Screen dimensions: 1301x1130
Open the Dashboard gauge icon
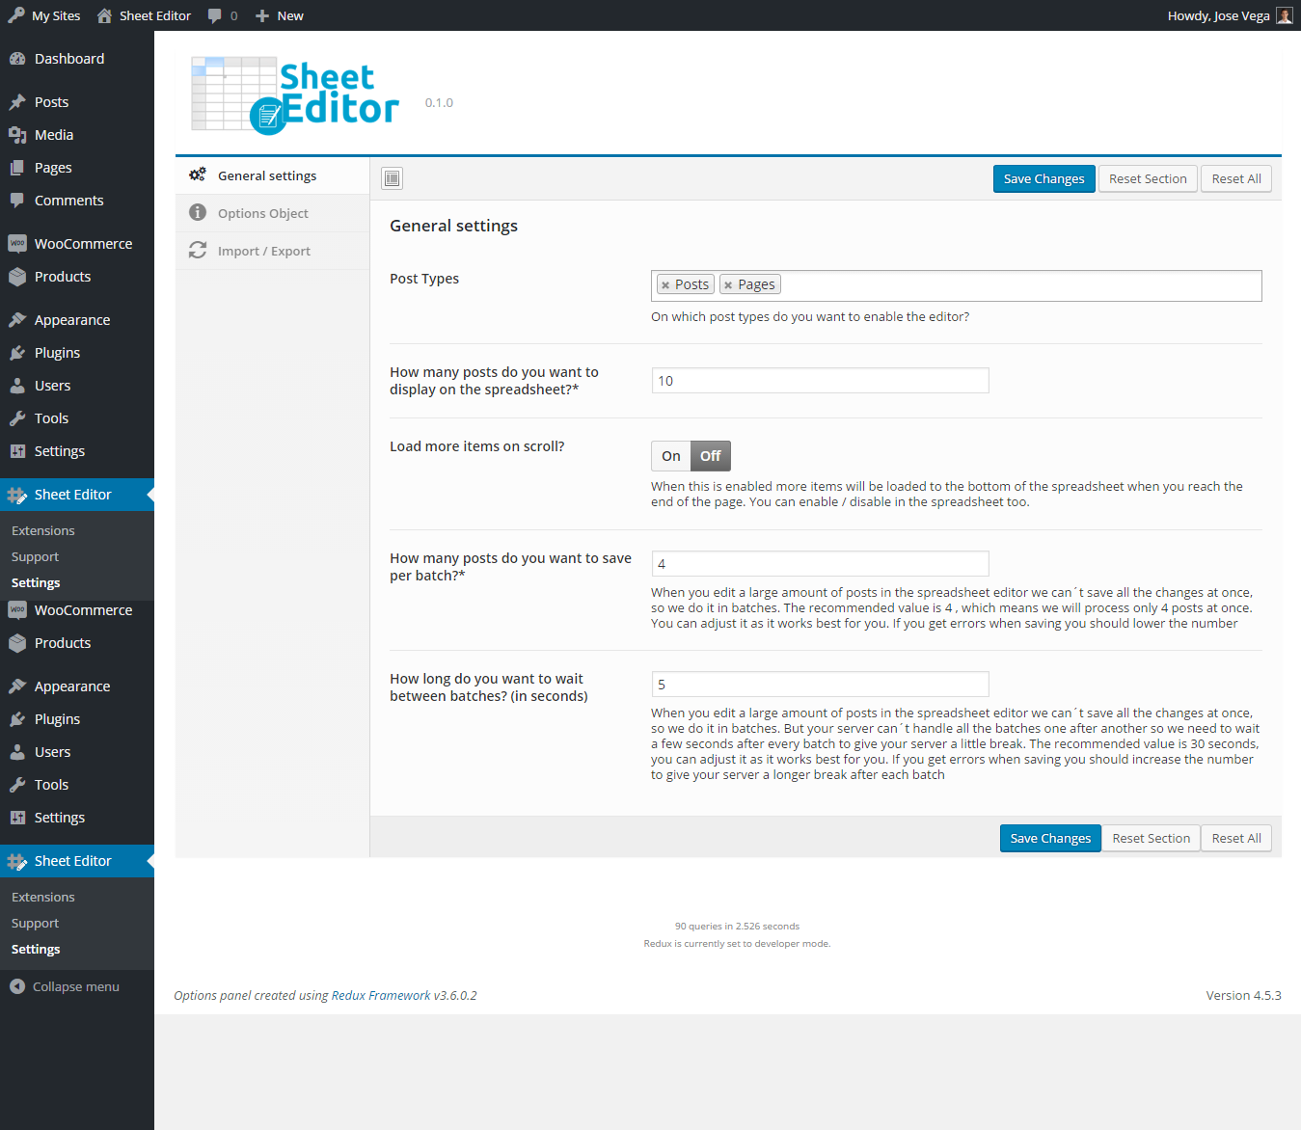pos(17,59)
